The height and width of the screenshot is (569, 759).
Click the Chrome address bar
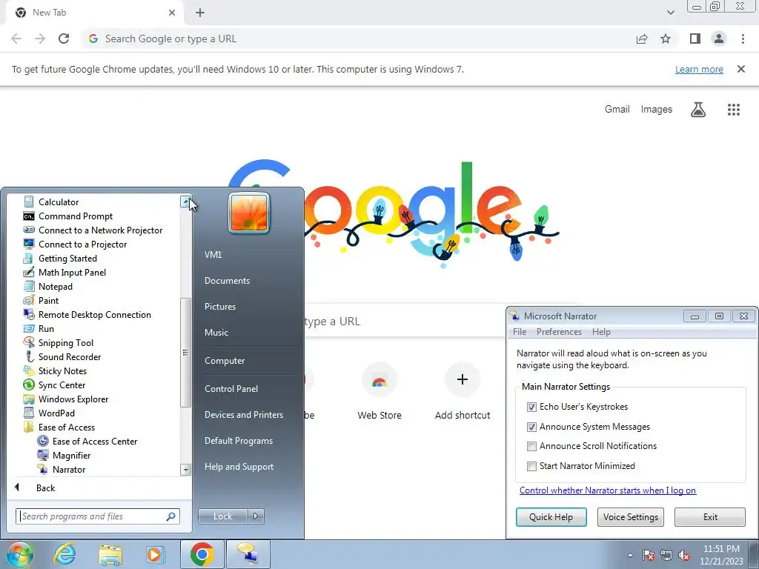coord(358,39)
